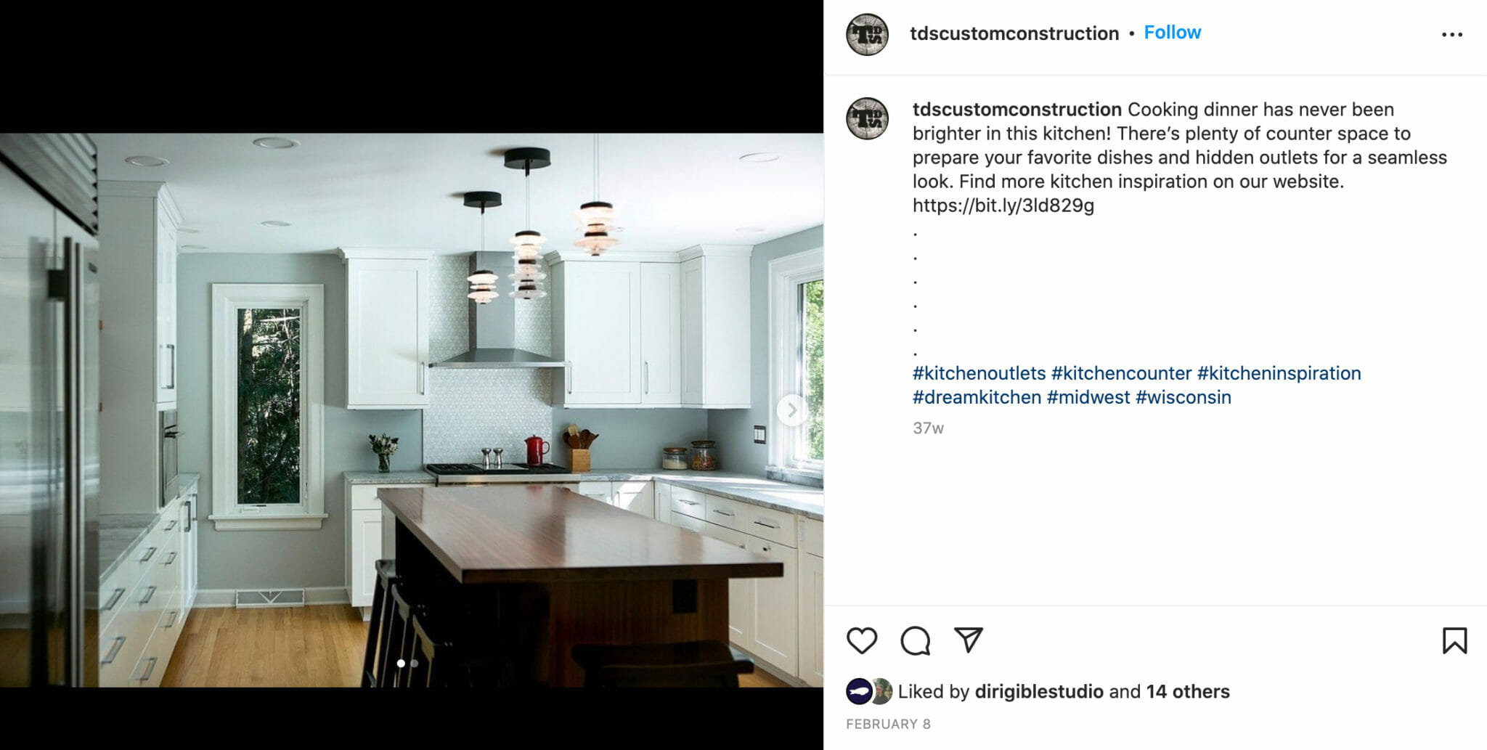Select the second carousel dot indicator
Image resolution: width=1487 pixels, height=750 pixels.
415,663
